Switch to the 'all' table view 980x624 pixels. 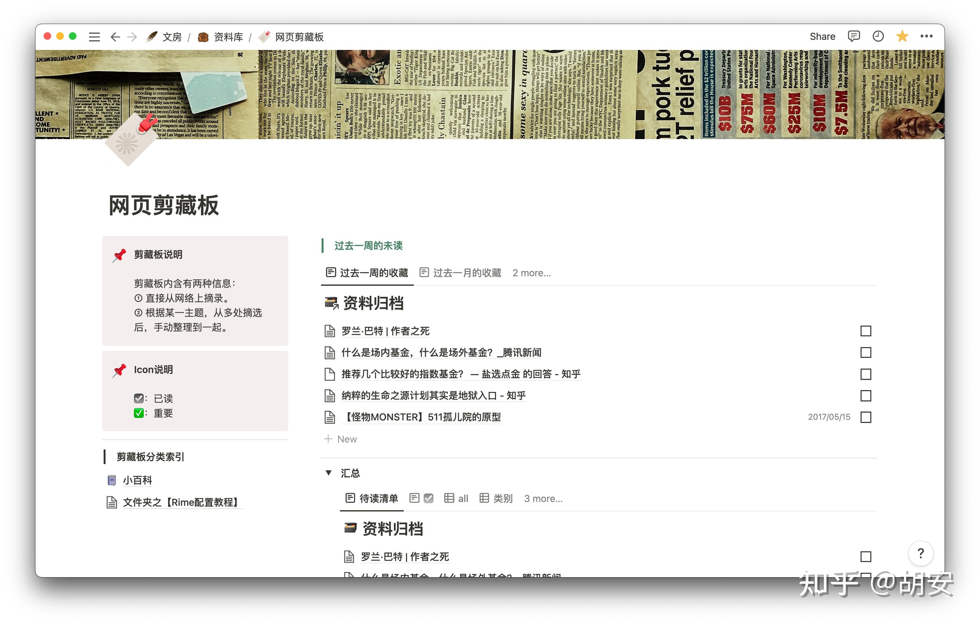(456, 499)
